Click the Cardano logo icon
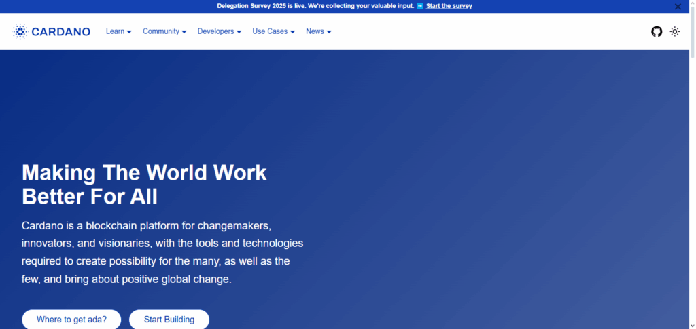This screenshot has height=329, width=696. pyautogui.click(x=20, y=31)
